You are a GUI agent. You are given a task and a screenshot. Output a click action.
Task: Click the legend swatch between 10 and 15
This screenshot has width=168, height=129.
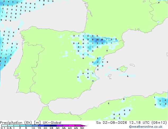[x=35, y=126]
